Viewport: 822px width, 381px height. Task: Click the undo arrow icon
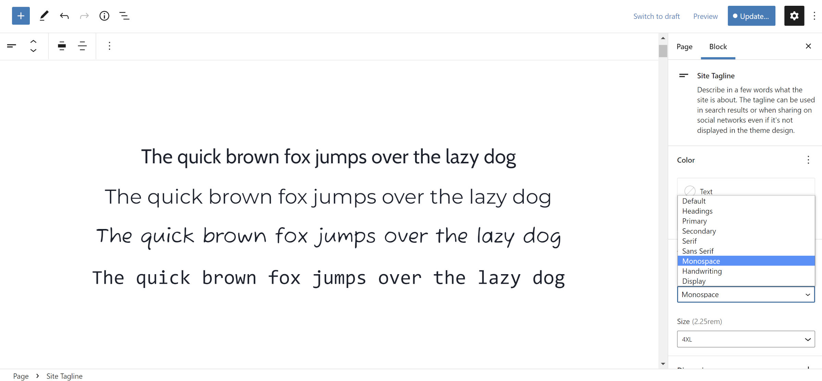[x=64, y=16]
